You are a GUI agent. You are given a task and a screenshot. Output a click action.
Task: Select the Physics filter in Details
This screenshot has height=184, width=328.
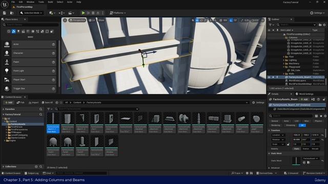(x=318, y=121)
